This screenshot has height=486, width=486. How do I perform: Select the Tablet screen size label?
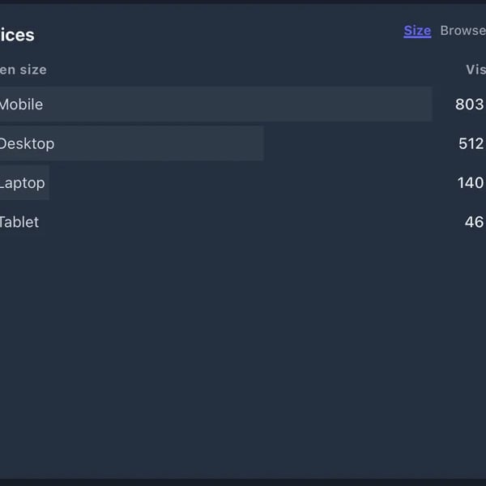coord(19,222)
